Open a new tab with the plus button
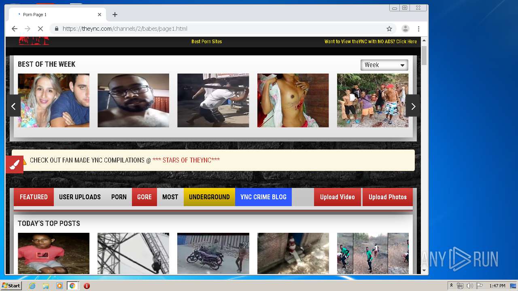Viewport: 518px width, 291px height. [x=115, y=15]
